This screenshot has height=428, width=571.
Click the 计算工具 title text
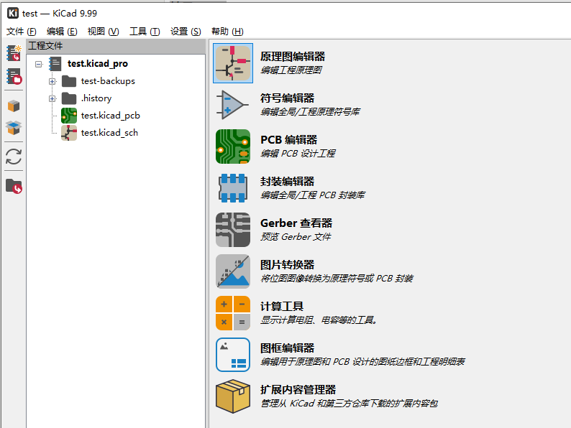282,306
